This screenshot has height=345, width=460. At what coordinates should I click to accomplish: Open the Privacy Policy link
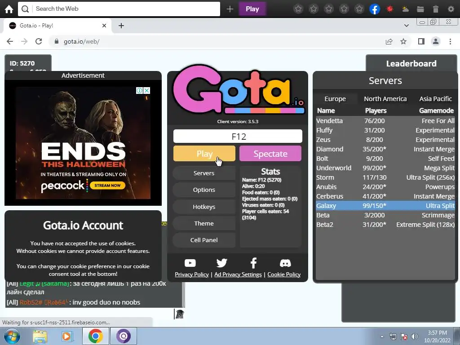tap(191, 274)
